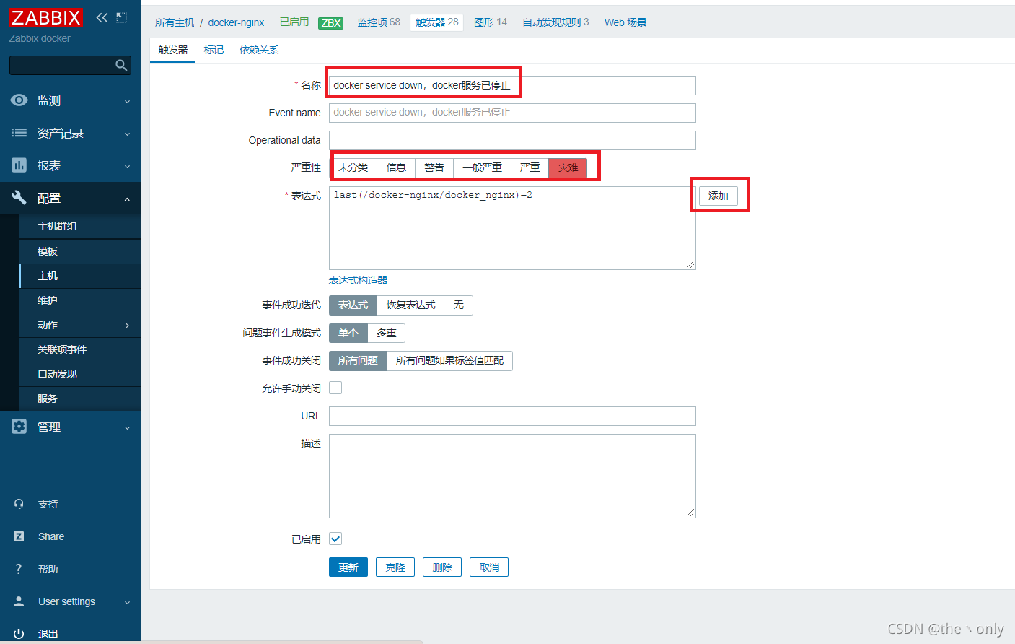The width and height of the screenshot is (1015, 644).
Task: Expand the 资产记录 menu chevron
Action: point(128,134)
